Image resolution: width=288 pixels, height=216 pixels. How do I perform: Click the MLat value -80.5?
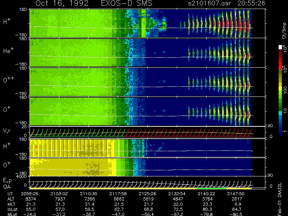pos(236,214)
